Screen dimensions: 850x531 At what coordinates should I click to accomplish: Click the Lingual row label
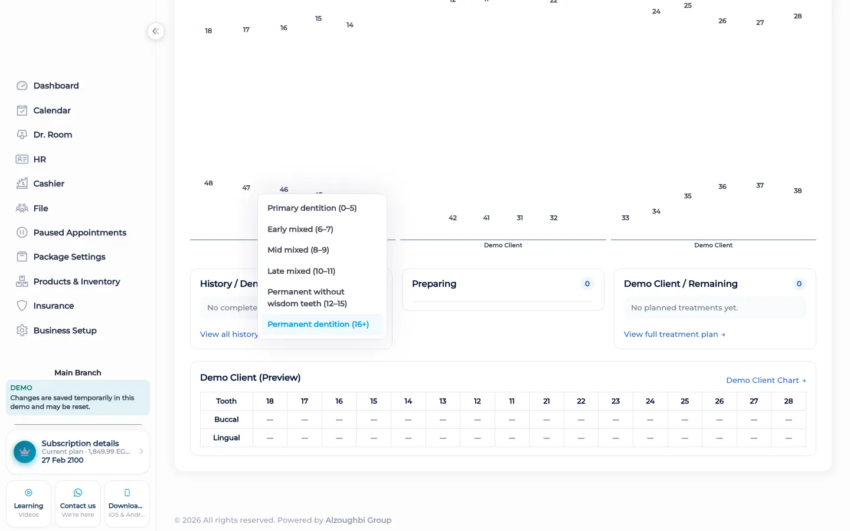pyautogui.click(x=227, y=438)
